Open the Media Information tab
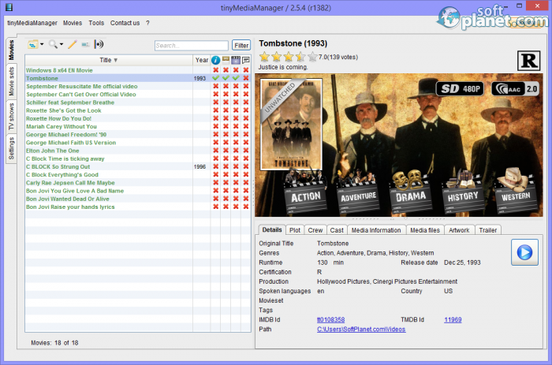This screenshot has height=365, width=552. pos(376,230)
